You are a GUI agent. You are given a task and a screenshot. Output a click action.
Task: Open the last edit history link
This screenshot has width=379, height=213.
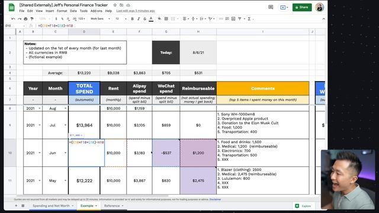click(136, 11)
